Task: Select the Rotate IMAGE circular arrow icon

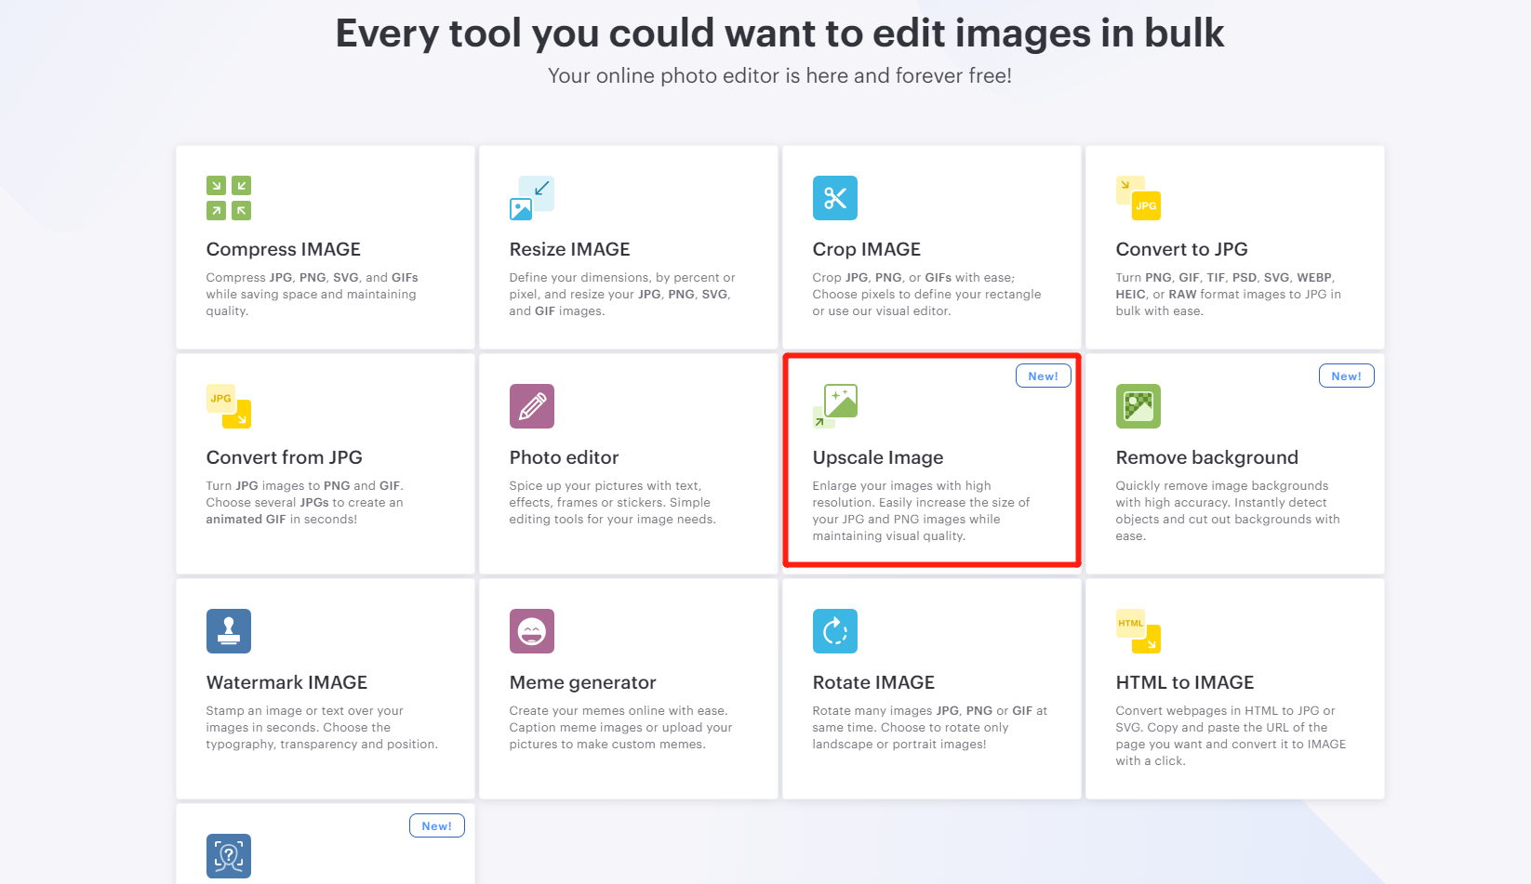Action: (834, 631)
